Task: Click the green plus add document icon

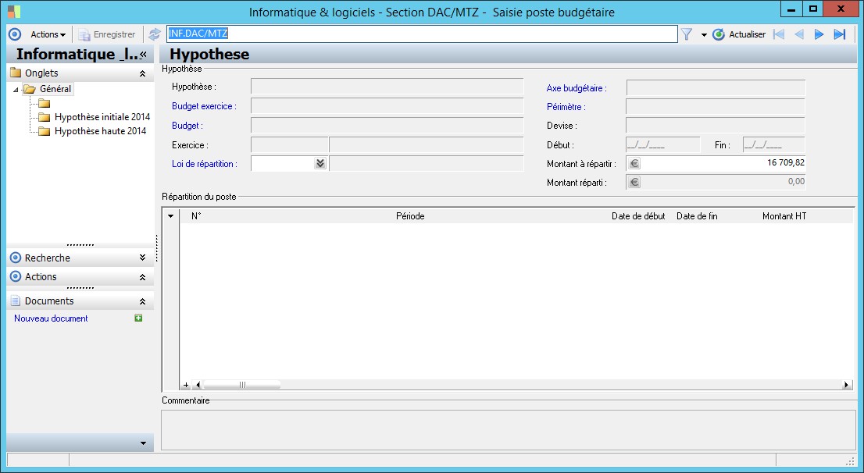Action: click(x=138, y=318)
